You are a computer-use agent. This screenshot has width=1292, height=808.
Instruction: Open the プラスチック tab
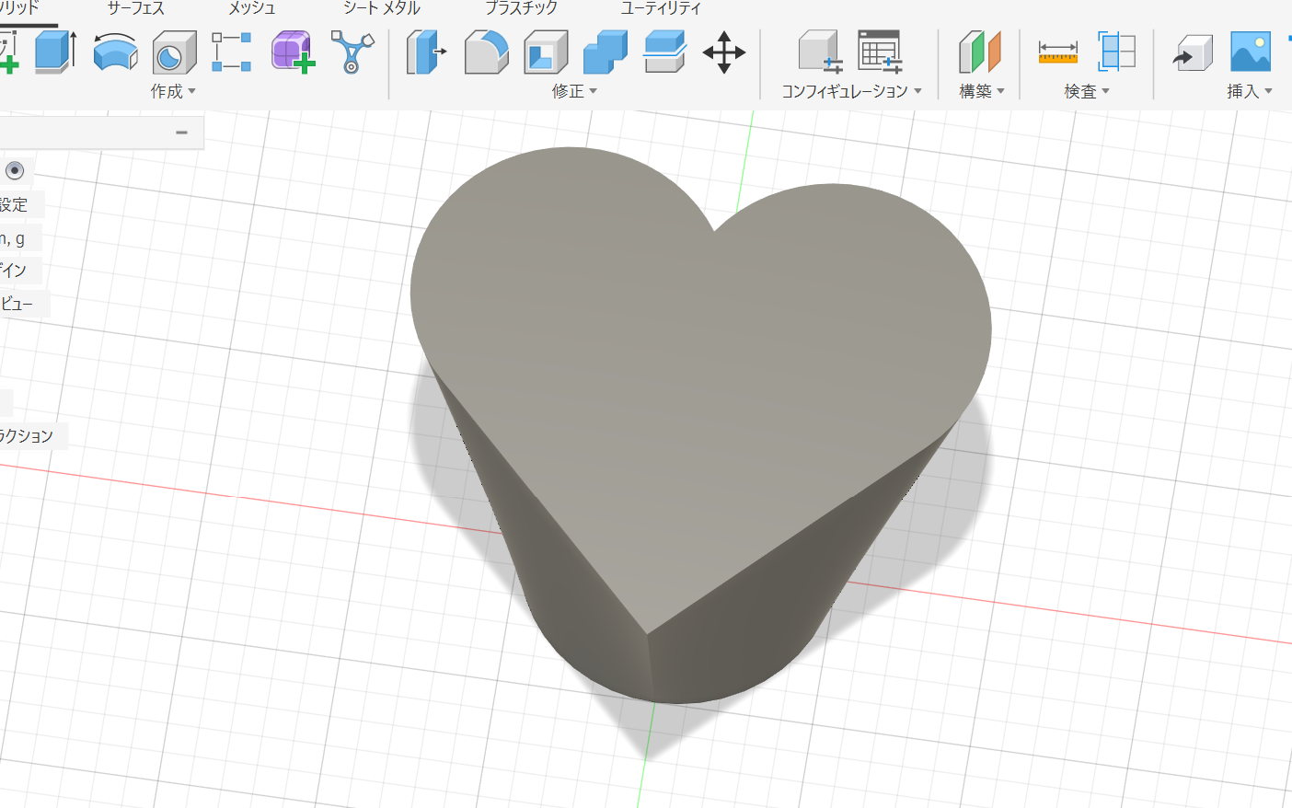[521, 8]
